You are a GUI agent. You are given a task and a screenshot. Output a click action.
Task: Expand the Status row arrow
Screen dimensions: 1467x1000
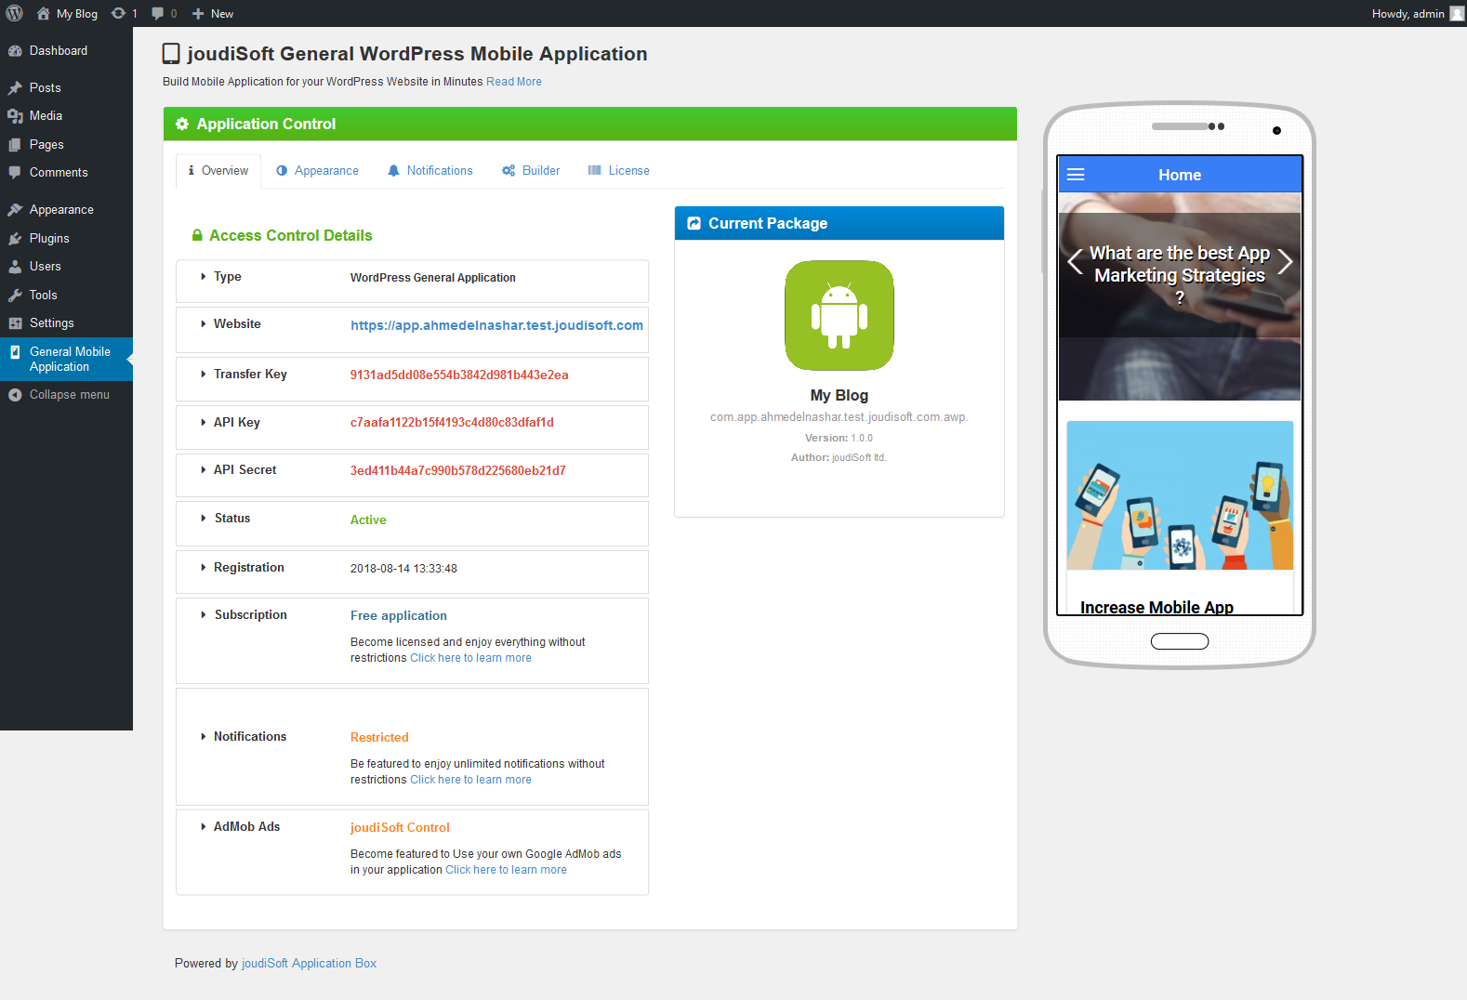click(x=204, y=519)
